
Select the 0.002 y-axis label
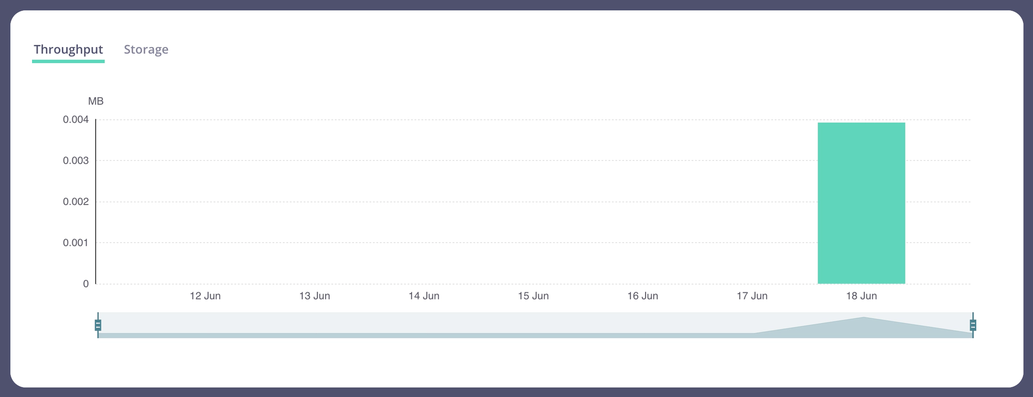(x=76, y=201)
